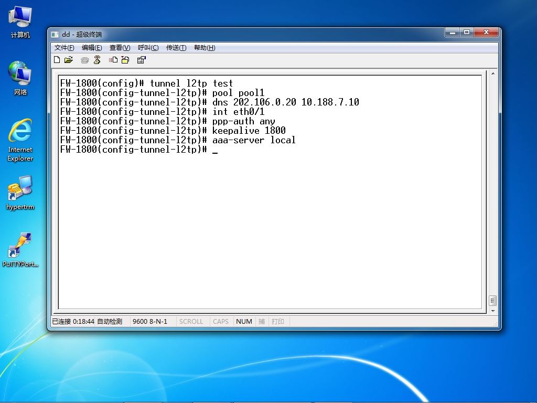The height and width of the screenshot is (403, 537).
Task: Click the 已连接 0:18:44 status entry
Action: [x=73, y=322]
